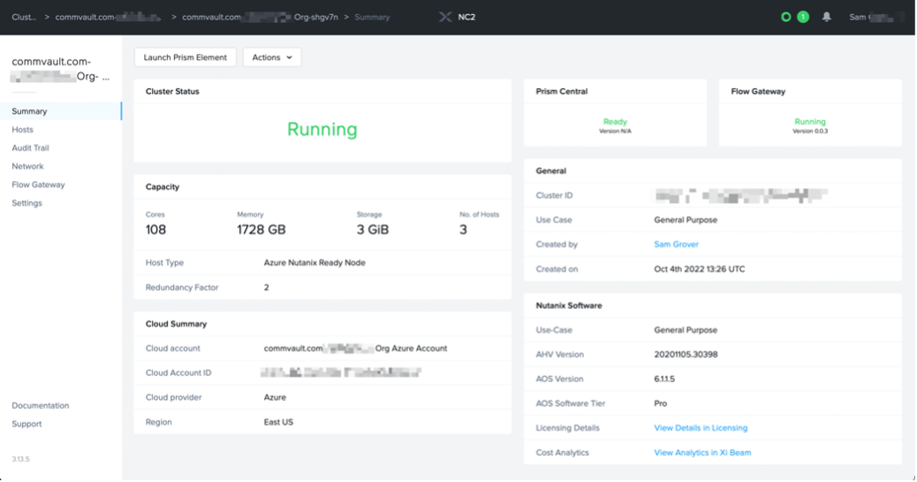The width and height of the screenshot is (917, 482).
Task: Click the Org Azure Account value
Action: click(355, 348)
